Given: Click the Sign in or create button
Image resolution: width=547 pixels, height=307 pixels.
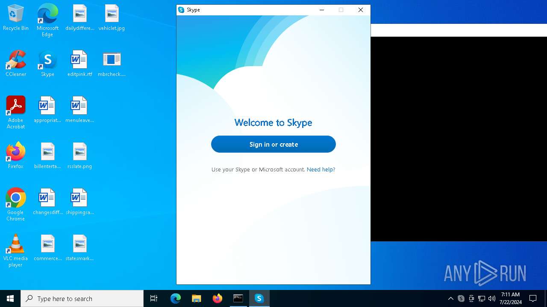Looking at the screenshot, I should click(273, 144).
